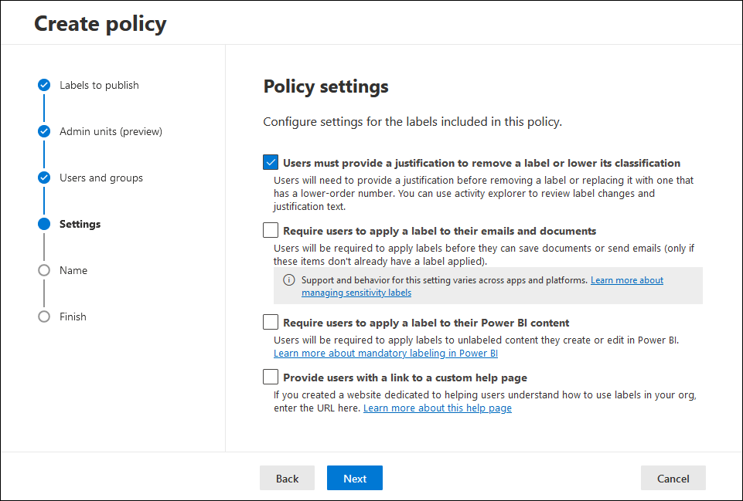
Task: Follow Learn more about this help page link
Action: tap(438, 408)
